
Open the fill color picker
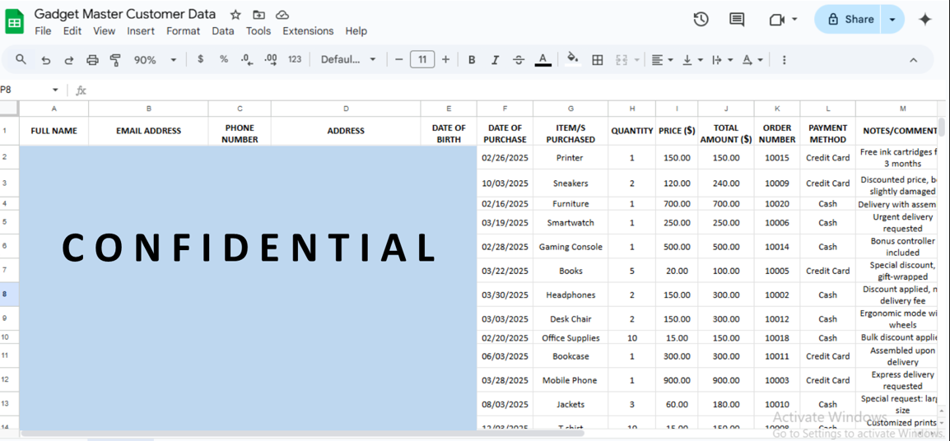pyautogui.click(x=573, y=59)
